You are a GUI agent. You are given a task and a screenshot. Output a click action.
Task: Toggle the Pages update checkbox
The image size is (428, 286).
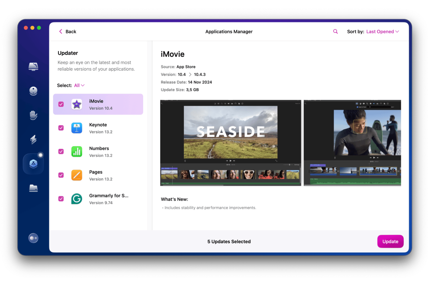(x=61, y=175)
